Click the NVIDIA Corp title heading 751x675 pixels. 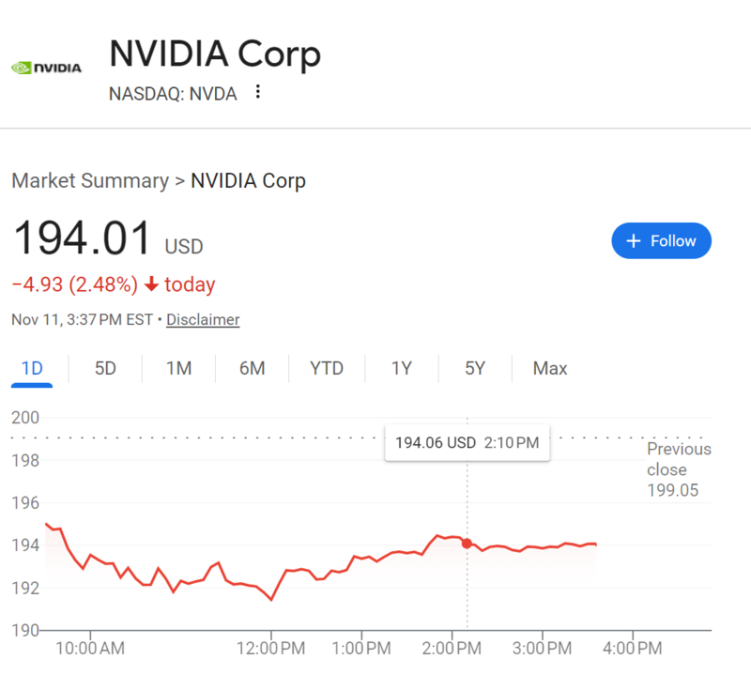point(215,54)
